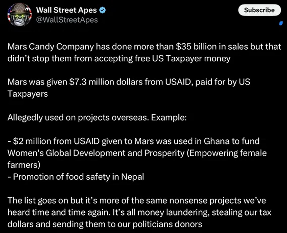Viewport: 287px width, 233px height.
Task: Click the 'farmers)' line of text
Action: [24, 165]
